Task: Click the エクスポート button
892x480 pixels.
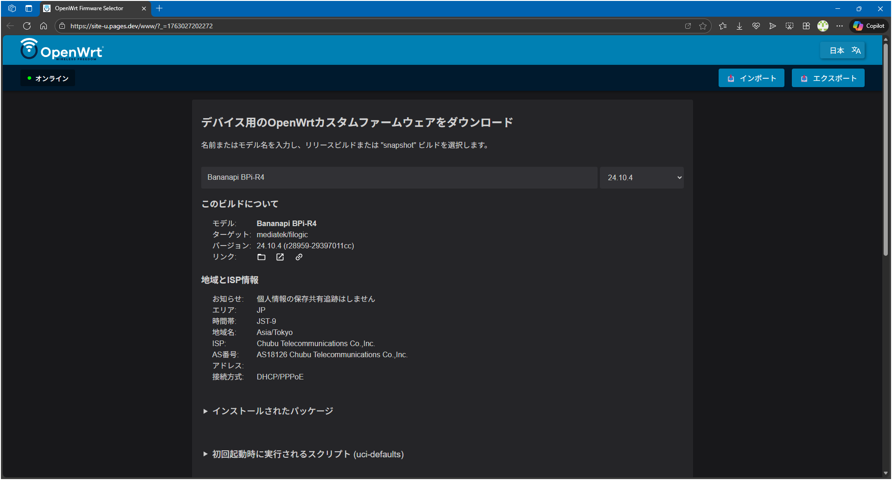Action: pos(828,78)
